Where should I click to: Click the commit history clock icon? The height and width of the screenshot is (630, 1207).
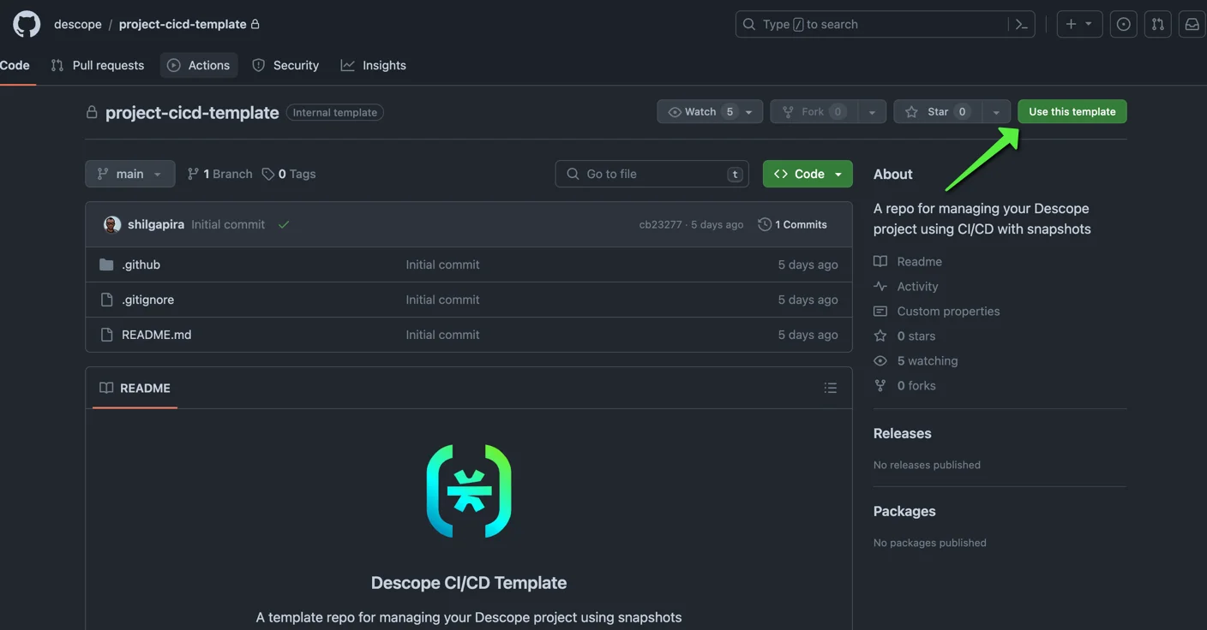tap(764, 223)
